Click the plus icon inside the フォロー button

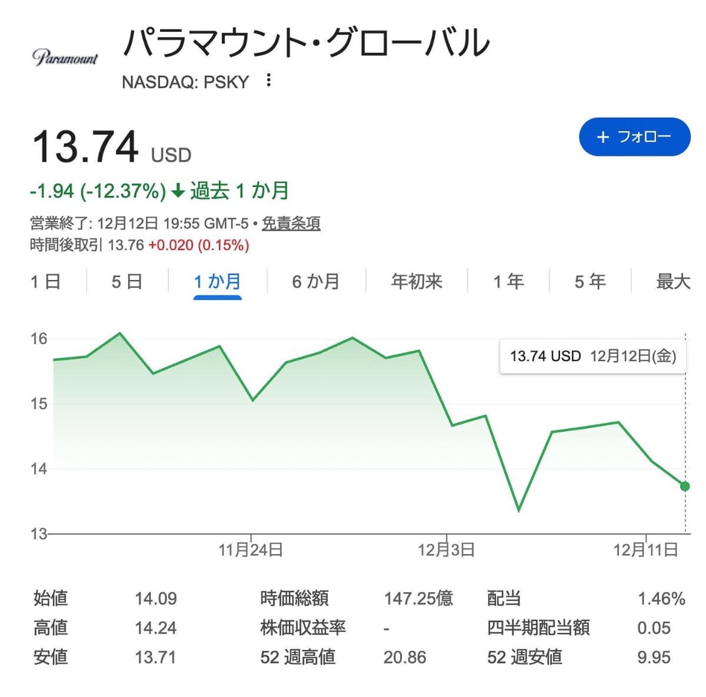pyautogui.click(x=602, y=136)
